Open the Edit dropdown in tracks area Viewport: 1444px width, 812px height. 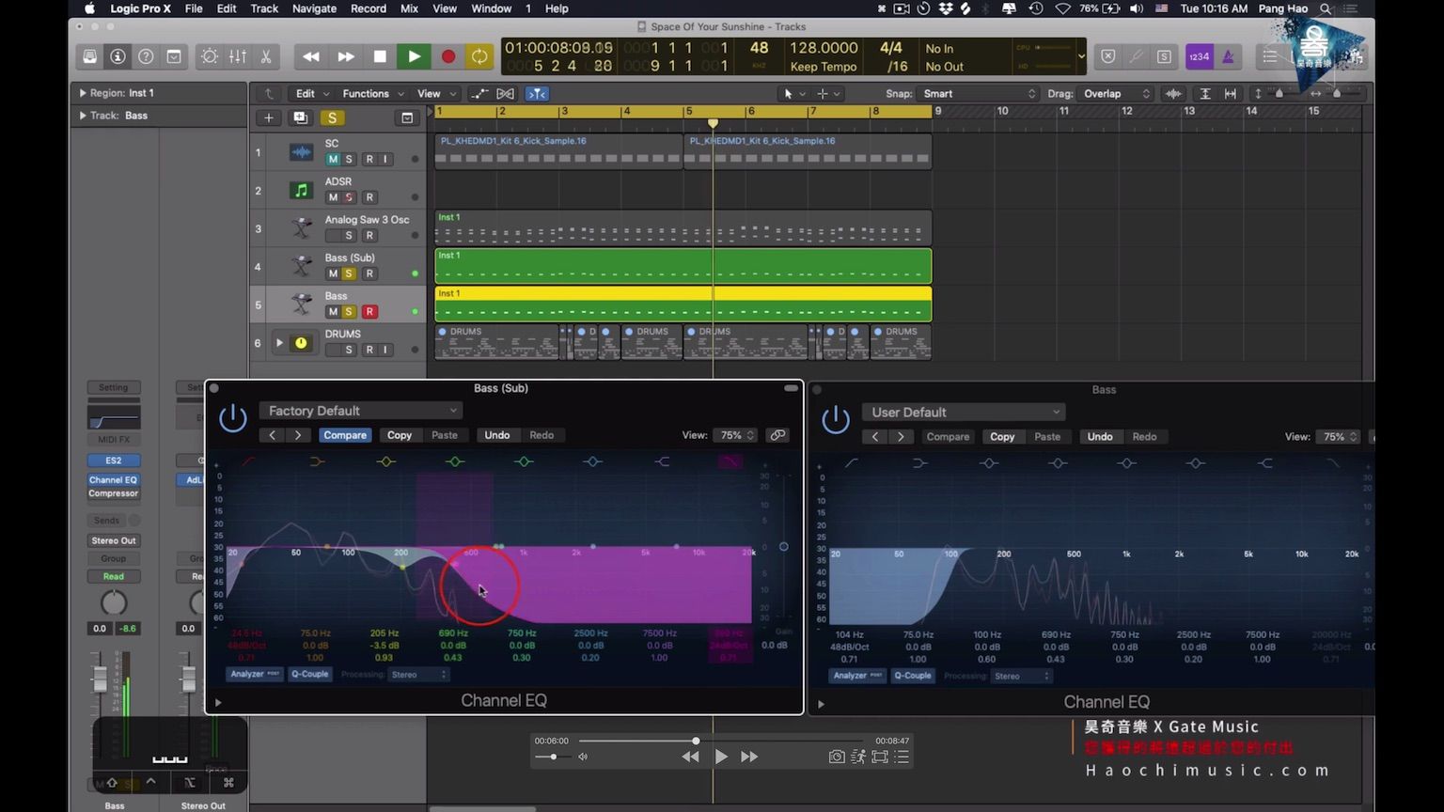[312, 93]
